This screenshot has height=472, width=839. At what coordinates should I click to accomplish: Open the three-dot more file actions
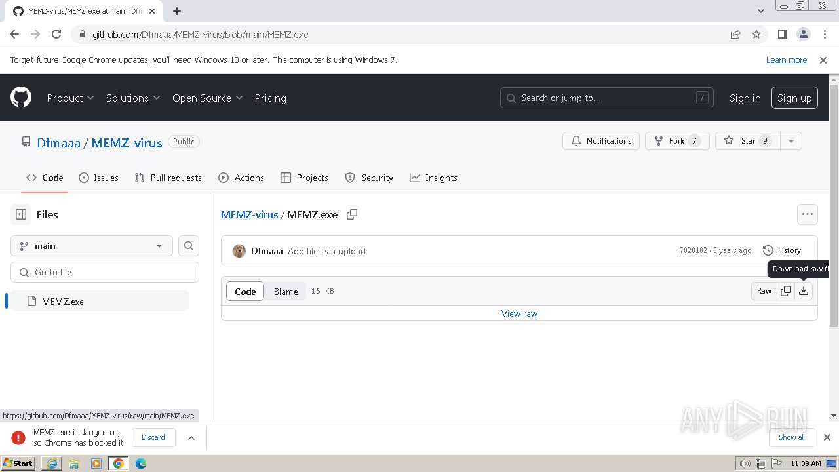(807, 214)
